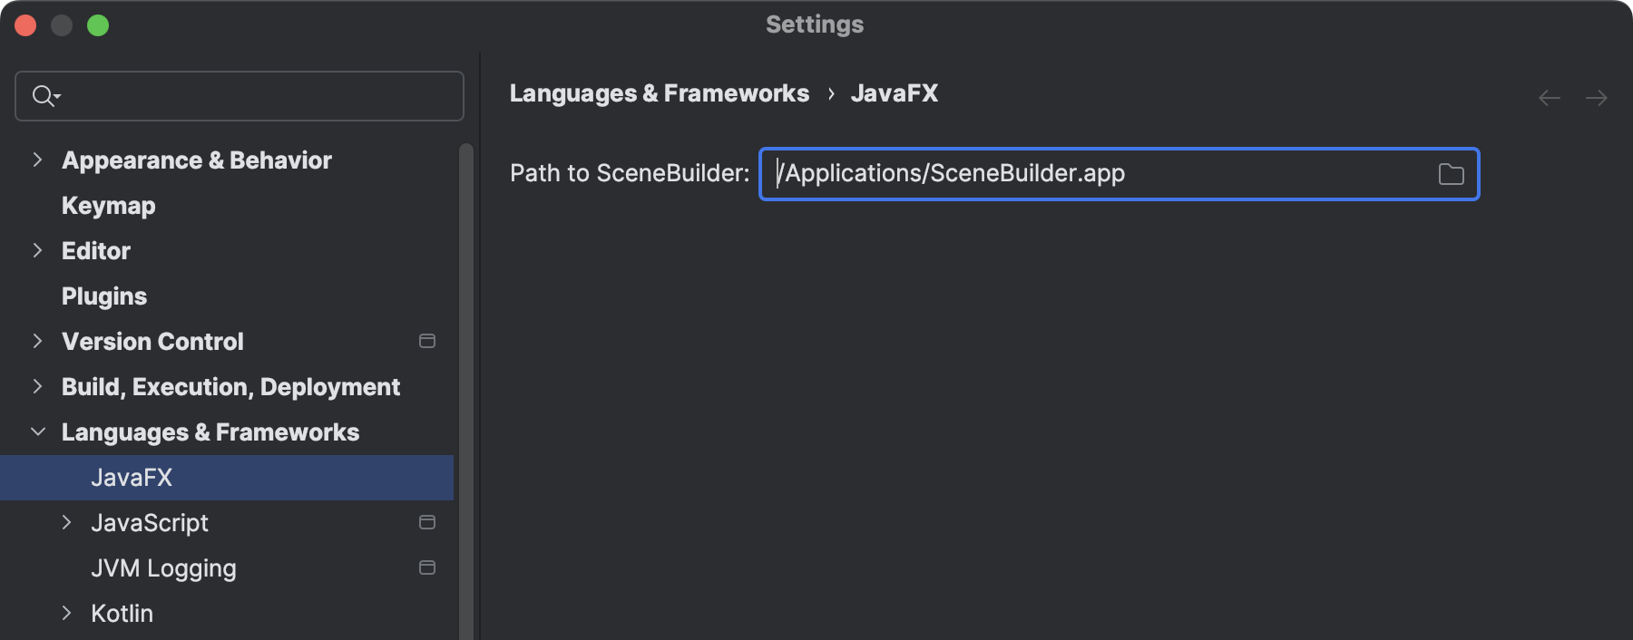Image resolution: width=1633 pixels, height=640 pixels.
Task: Expand the Kotlin settings node
Action: (66, 613)
